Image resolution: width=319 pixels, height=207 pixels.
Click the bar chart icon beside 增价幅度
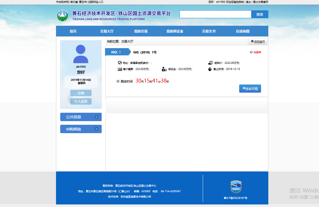(x=120, y=69)
